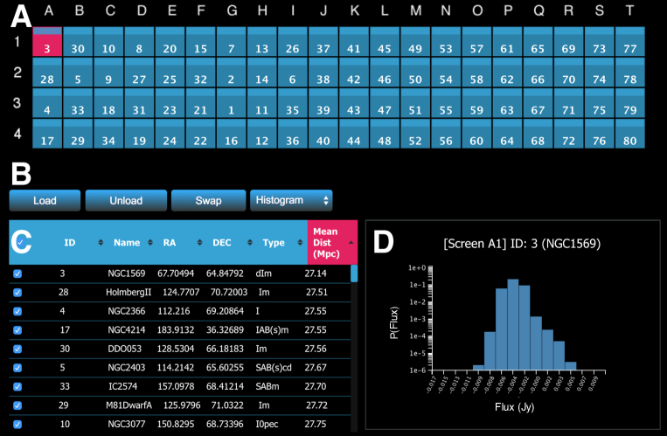Screen dimensions: 667x436
Task: Select screen tile numbered 20
Action: tap(170, 42)
